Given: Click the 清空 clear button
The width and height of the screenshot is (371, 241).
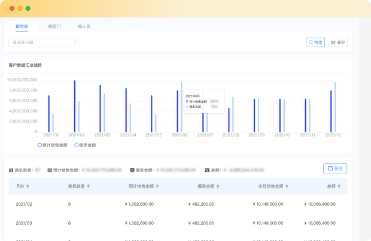Looking at the screenshot, I should [x=338, y=42].
